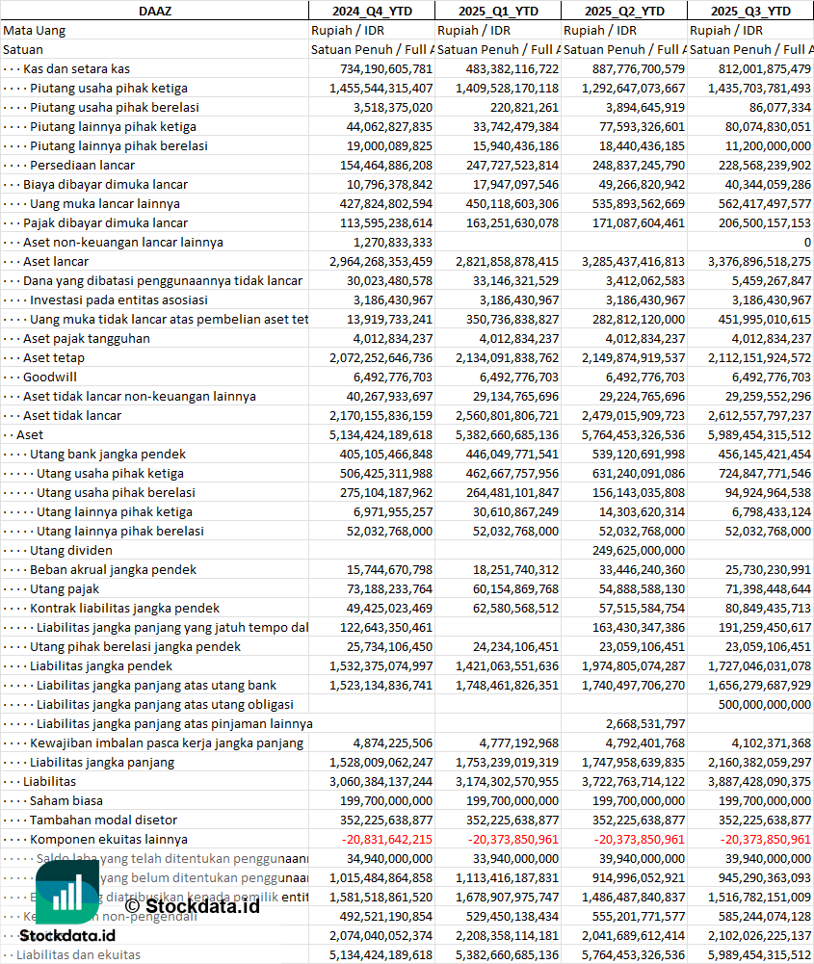Click value 585,244,074,128
The image size is (814, 964).
[x=764, y=916]
